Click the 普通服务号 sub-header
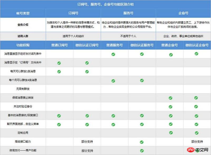Screen dimensions: 211x155 tap(114, 45)
